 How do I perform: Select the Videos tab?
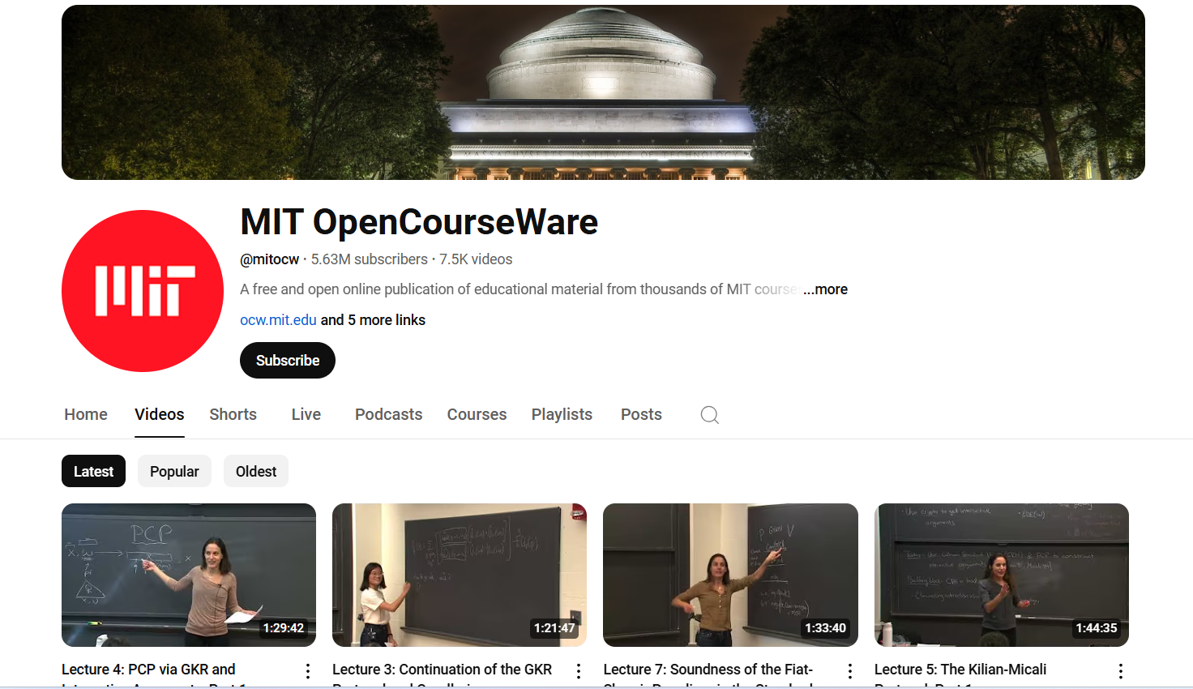click(160, 414)
